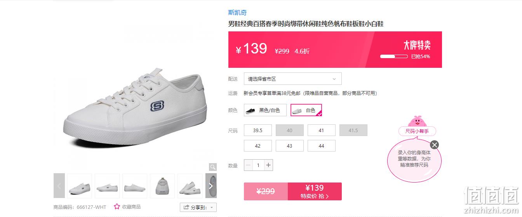Image resolution: width=522 pixels, height=217 pixels.
Task: Click the magnifier icon on product image
Action: coord(212,167)
